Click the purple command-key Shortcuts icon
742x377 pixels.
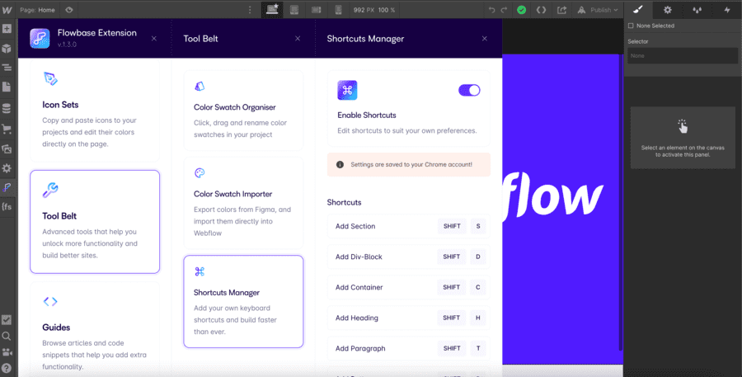(347, 90)
